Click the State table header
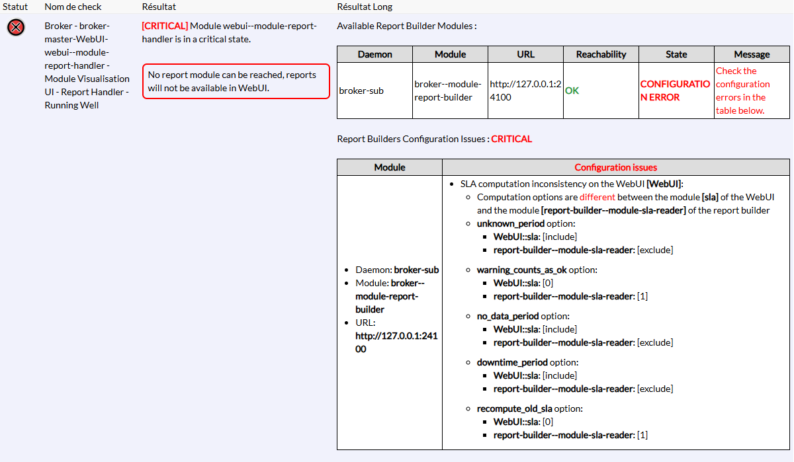Viewport: 794px width, 462px height. [676, 54]
